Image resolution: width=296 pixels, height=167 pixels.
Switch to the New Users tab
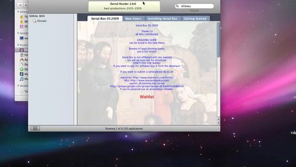click(x=133, y=19)
